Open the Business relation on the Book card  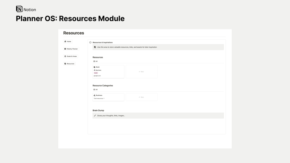(x=98, y=70)
